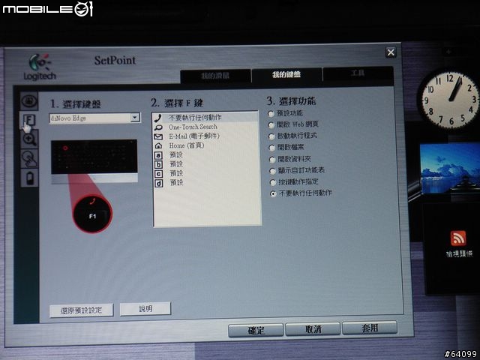This screenshot has width=480, height=360.
Task: Switch to the 我的滑鼠 tab
Action: point(215,76)
